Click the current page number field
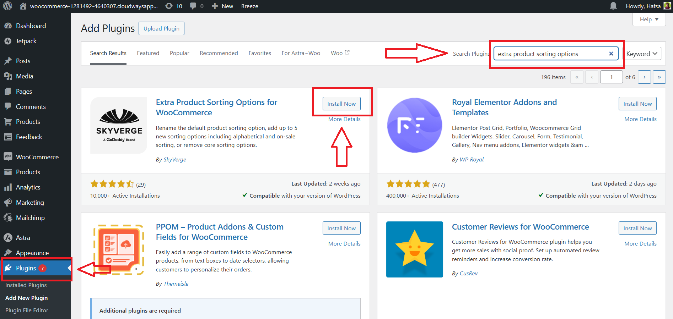This screenshot has width=673, height=319. click(611, 77)
